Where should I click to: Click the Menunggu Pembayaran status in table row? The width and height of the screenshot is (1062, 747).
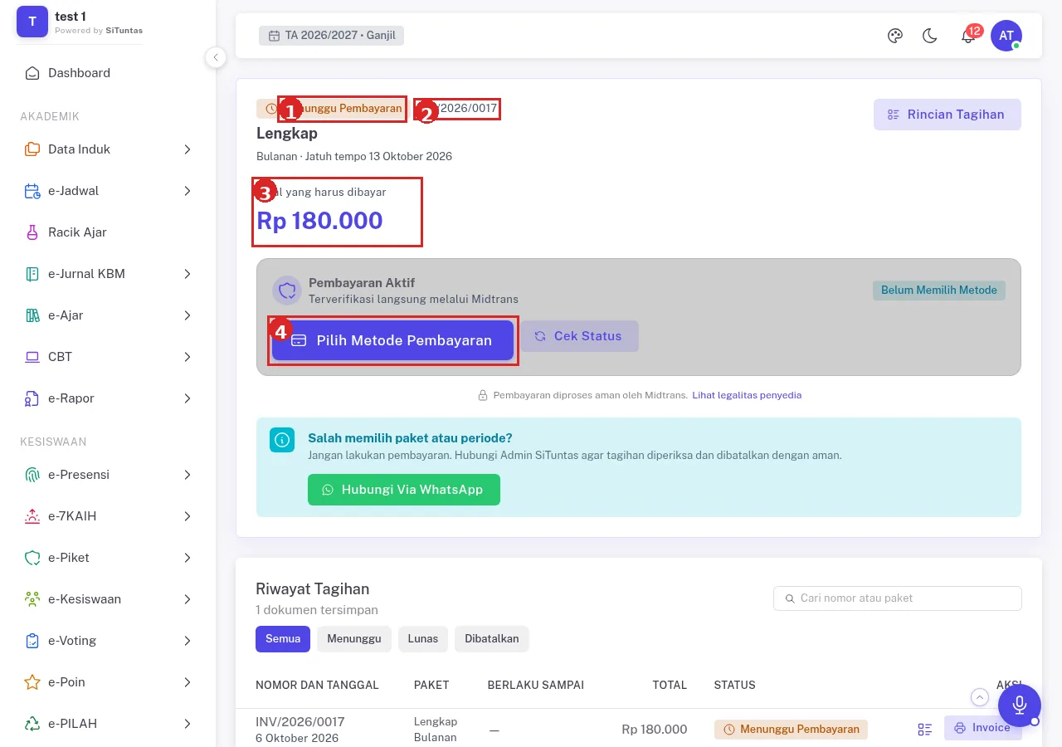[x=791, y=730]
